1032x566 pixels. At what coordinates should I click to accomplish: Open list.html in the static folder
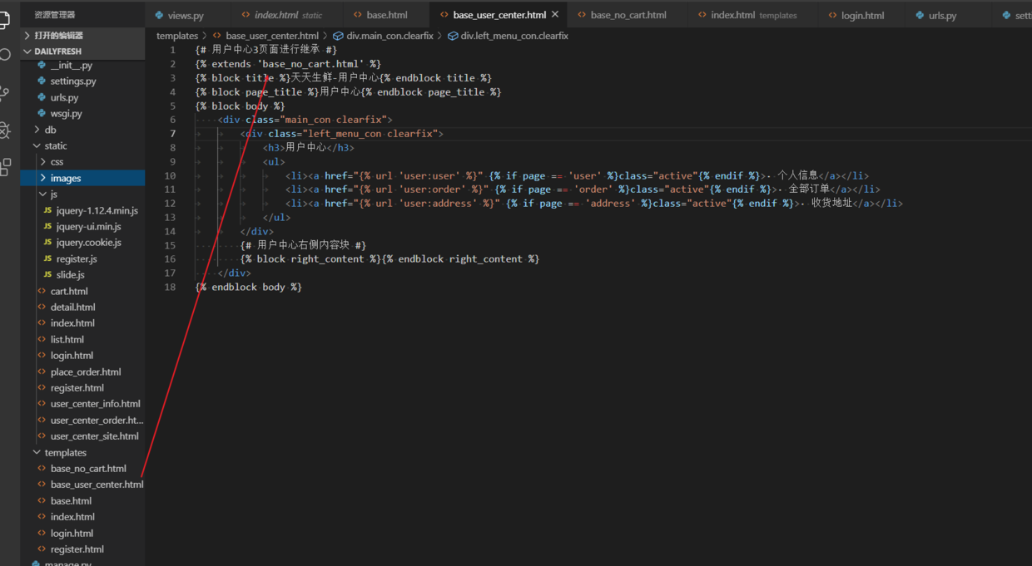click(x=67, y=339)
